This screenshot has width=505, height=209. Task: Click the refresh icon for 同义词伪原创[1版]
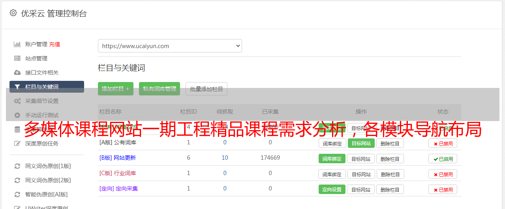(17, 166)
